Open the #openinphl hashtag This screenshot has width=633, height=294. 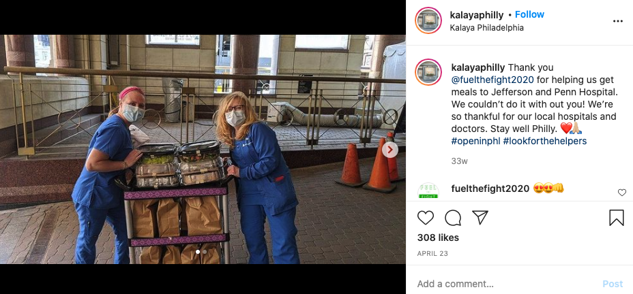[475, 141]
